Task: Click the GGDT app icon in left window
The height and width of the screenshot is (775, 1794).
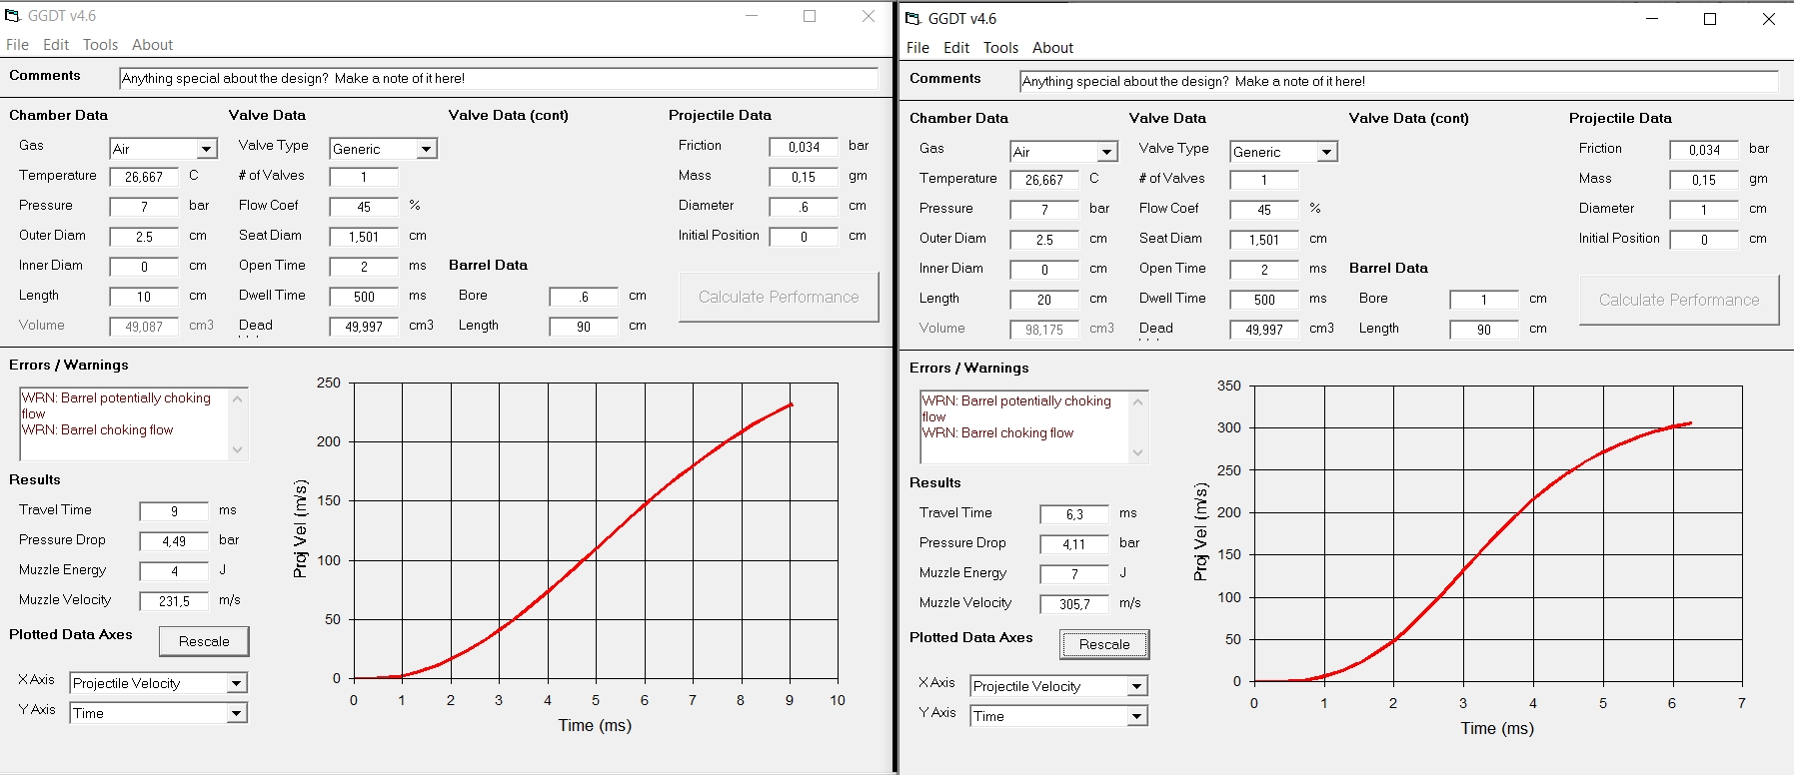Action: (13, 16)
